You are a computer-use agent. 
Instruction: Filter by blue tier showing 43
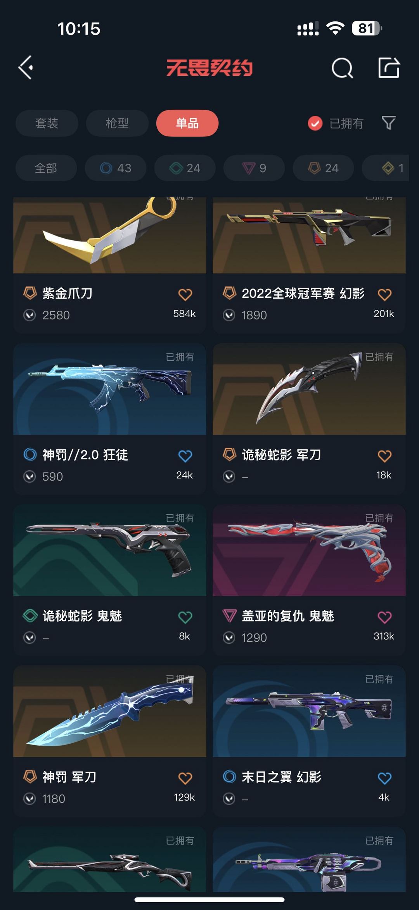click(116, 168)
